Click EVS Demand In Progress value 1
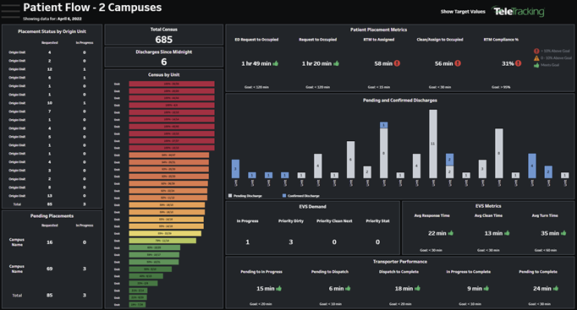 (247, 242)
